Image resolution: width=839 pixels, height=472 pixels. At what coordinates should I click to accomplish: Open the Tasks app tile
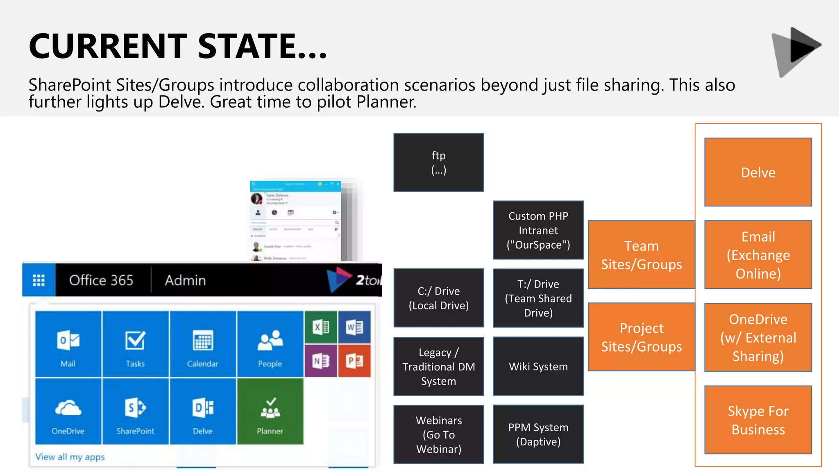[136, 344]
